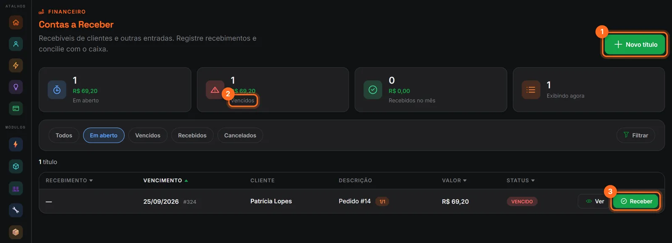Switch to the Recebidos filter tab
The image size is (672, 243).
pos(192,135)
